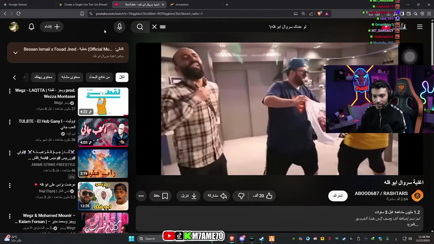Start voice search with microphone
The width and height of the screenshot is (434, 244).
(119, 27)
